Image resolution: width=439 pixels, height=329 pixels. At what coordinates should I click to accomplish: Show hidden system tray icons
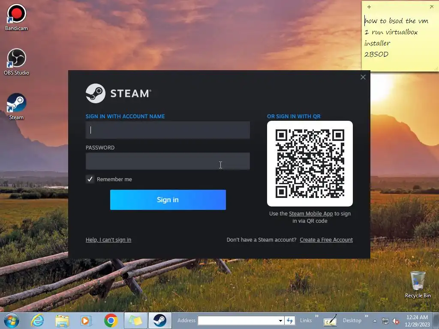tap(375, 321)
